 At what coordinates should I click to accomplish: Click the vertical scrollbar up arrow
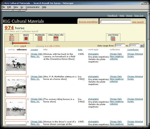click(x=149, y=14)
